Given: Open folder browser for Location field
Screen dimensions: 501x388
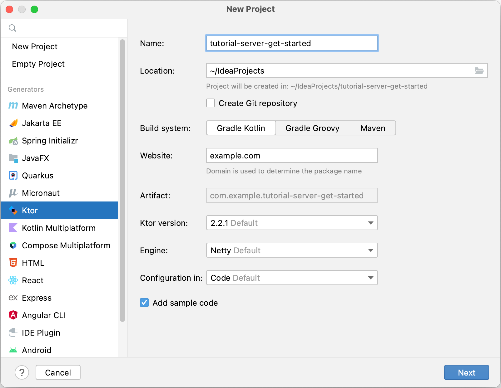Looking at the screenshot, I should pos(479,71).
